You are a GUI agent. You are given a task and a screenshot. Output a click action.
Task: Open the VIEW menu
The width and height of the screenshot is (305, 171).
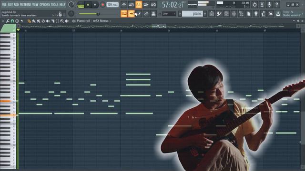35,4
